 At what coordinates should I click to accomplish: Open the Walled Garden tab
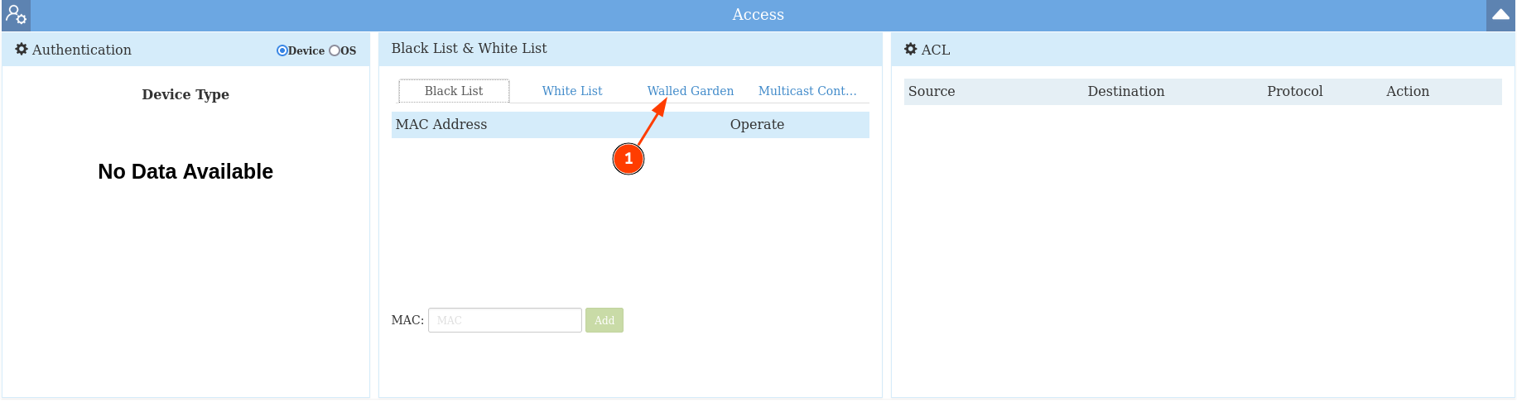691,91
